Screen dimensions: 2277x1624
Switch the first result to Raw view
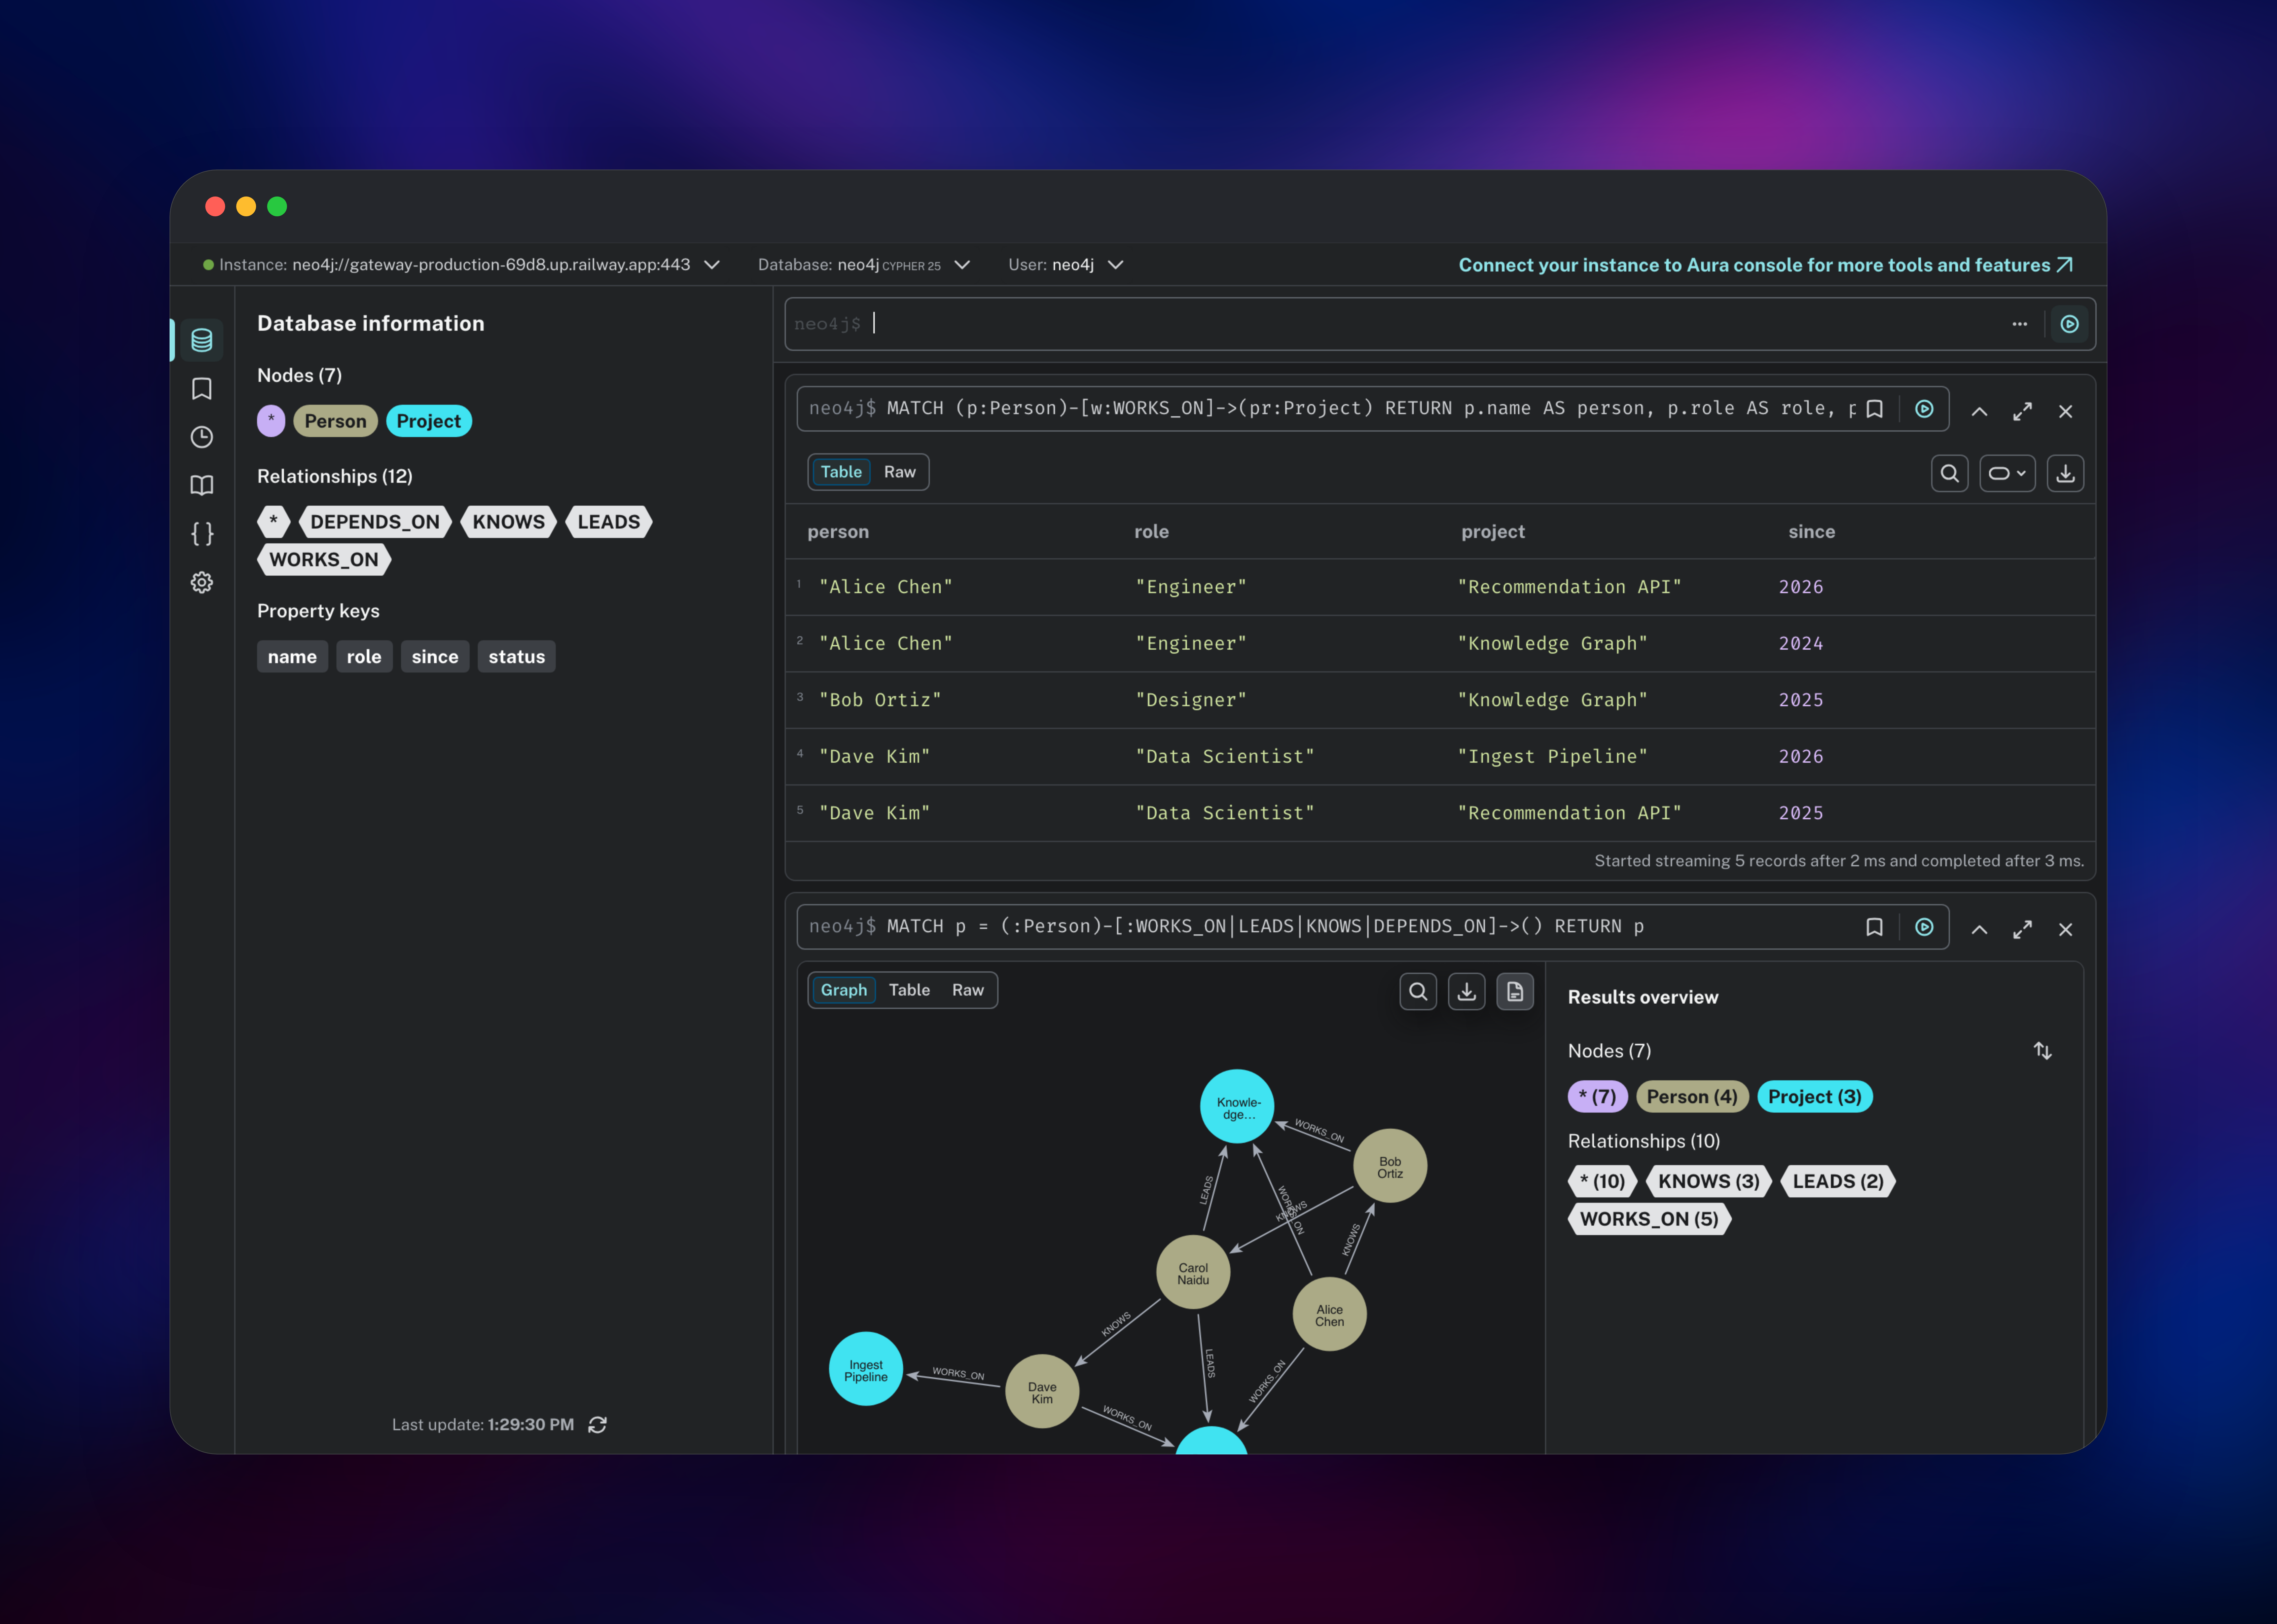point(900,472)
